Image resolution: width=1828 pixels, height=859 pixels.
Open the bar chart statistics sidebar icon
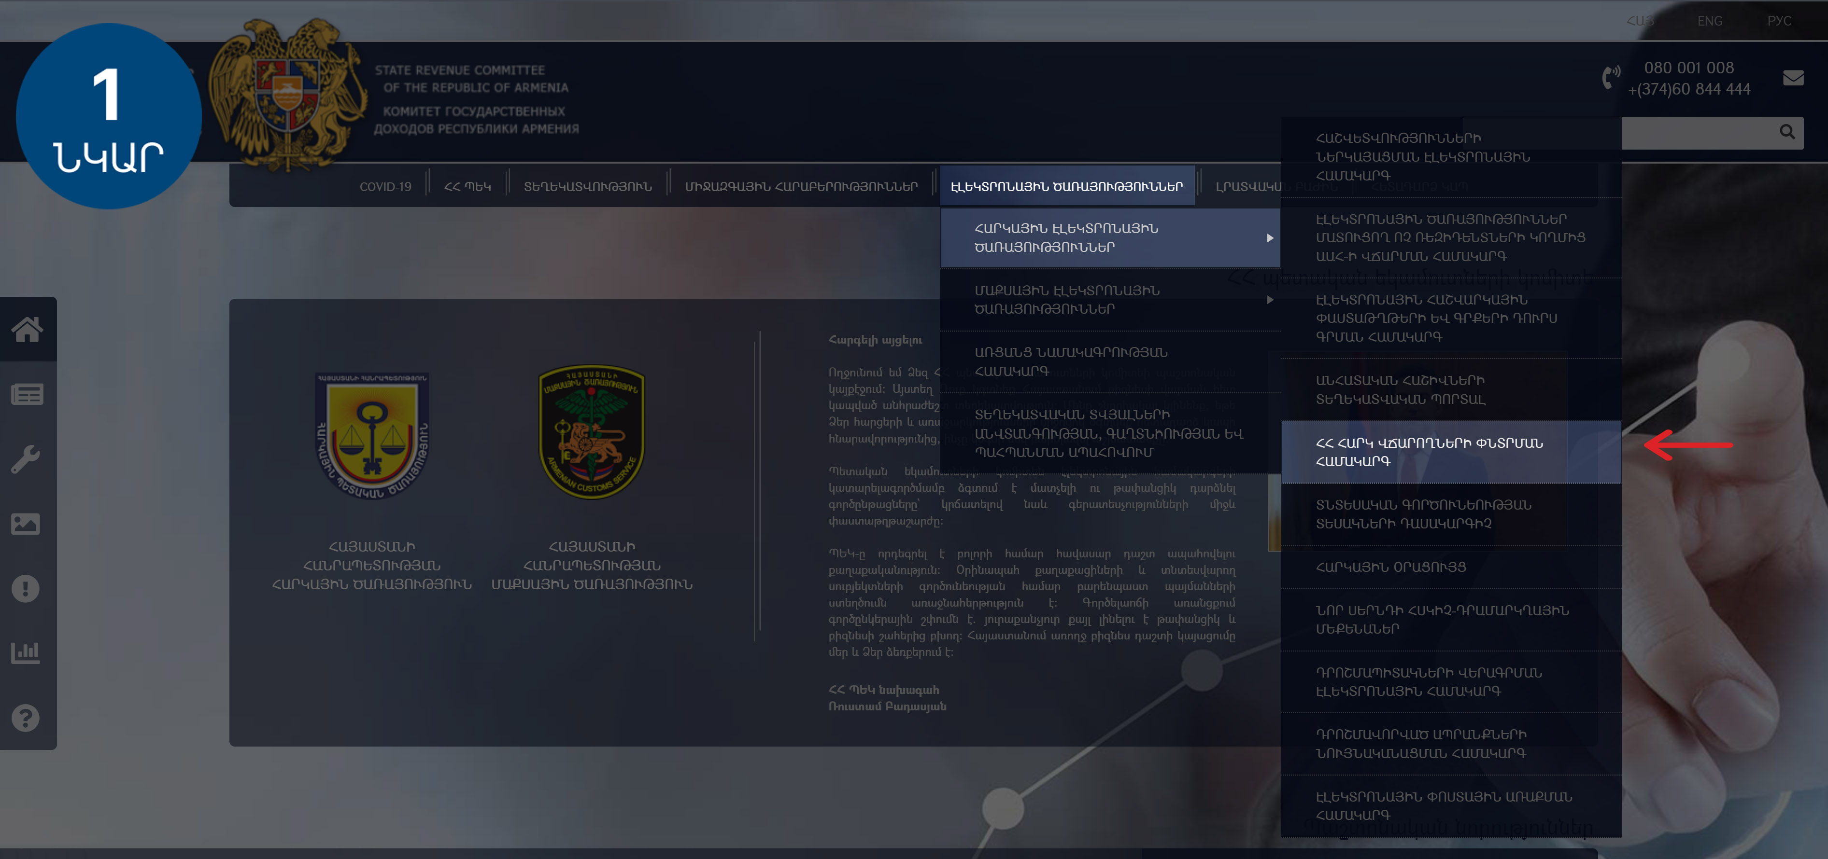26,652
